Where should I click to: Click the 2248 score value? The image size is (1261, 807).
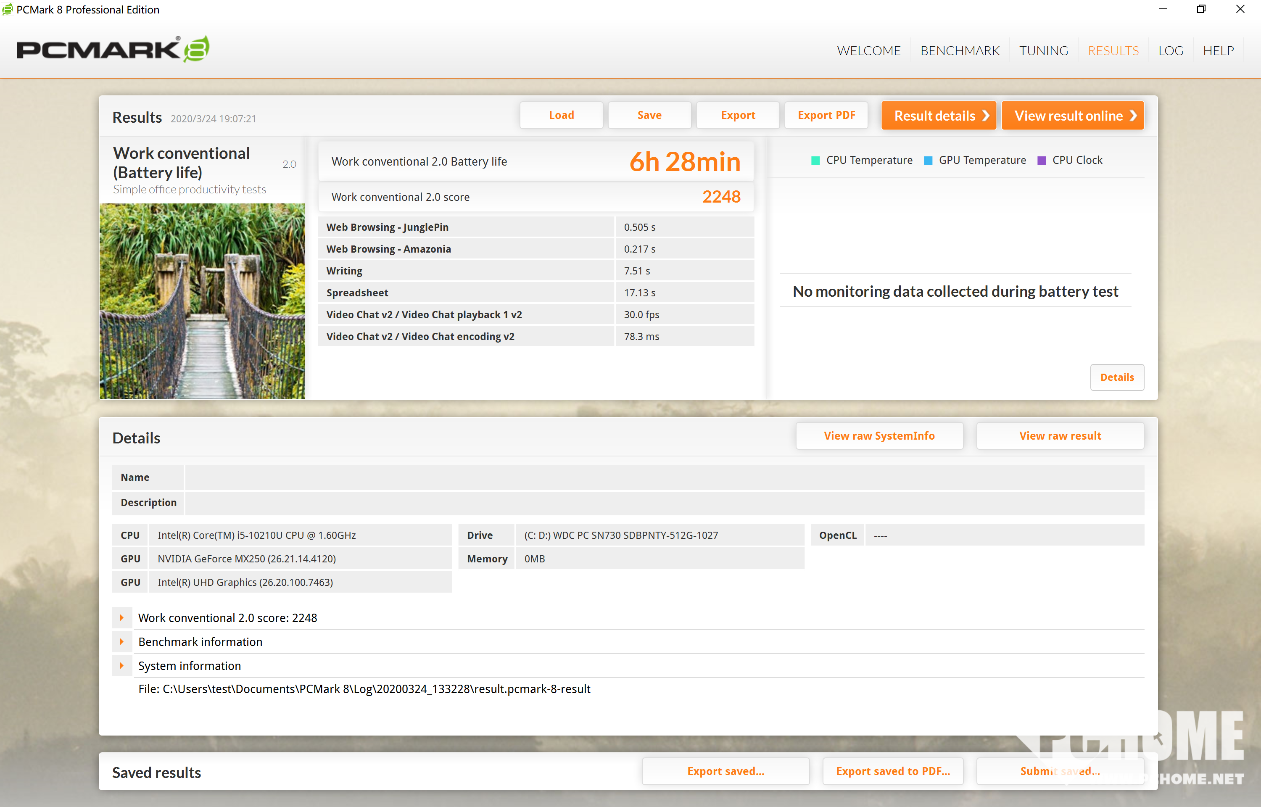721,197
